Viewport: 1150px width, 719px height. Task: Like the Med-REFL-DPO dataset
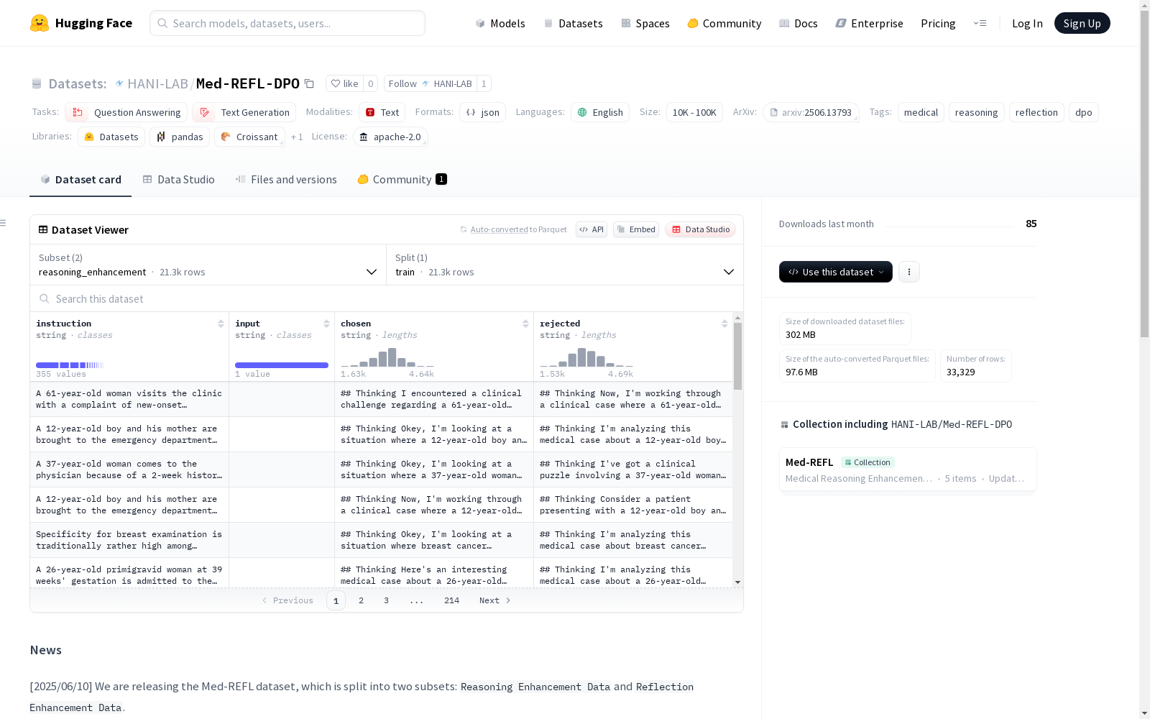coord(344,83)
